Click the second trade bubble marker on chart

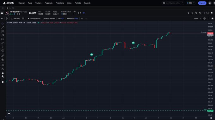pos(133,43)
